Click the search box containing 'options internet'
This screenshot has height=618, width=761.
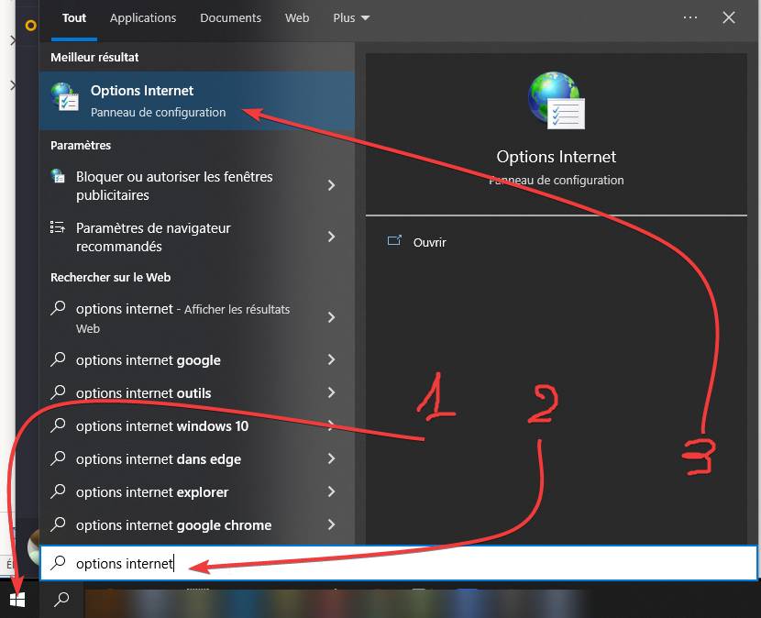pyautogui.click(x=399, y=563)
